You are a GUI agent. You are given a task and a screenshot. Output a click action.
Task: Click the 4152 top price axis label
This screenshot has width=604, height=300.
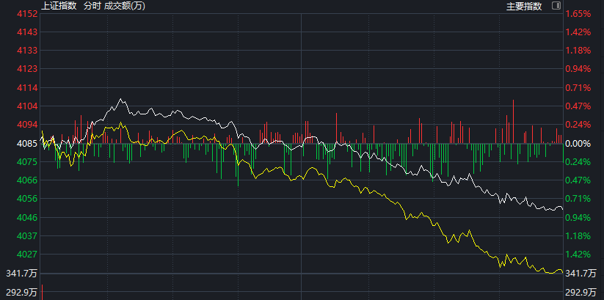point(26,14)
